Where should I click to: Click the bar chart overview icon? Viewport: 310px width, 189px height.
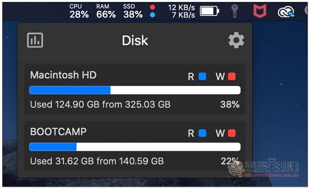(35, 40)
